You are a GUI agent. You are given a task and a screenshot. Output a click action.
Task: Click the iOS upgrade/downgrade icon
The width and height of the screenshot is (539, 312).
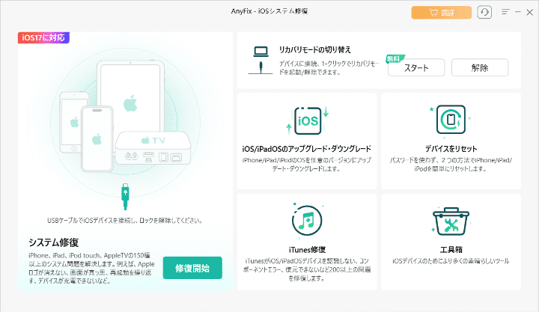click(x=308, y=120)
